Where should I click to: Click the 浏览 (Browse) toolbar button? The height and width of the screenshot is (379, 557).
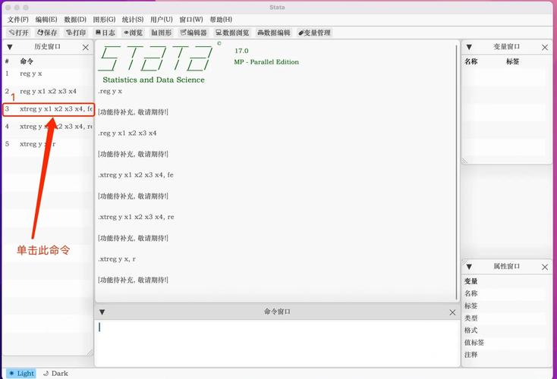click(x=134, y=33)
